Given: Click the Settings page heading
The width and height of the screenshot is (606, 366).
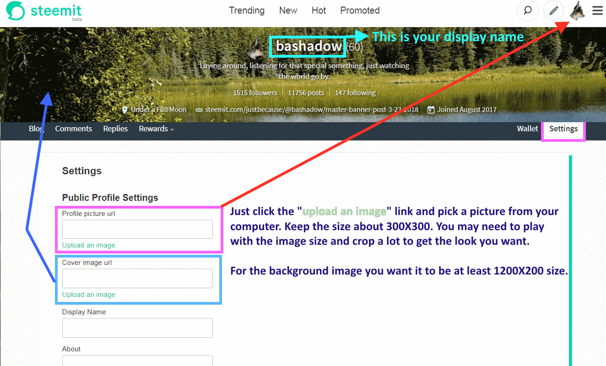Looking at the screenshot, I should 82,171.
